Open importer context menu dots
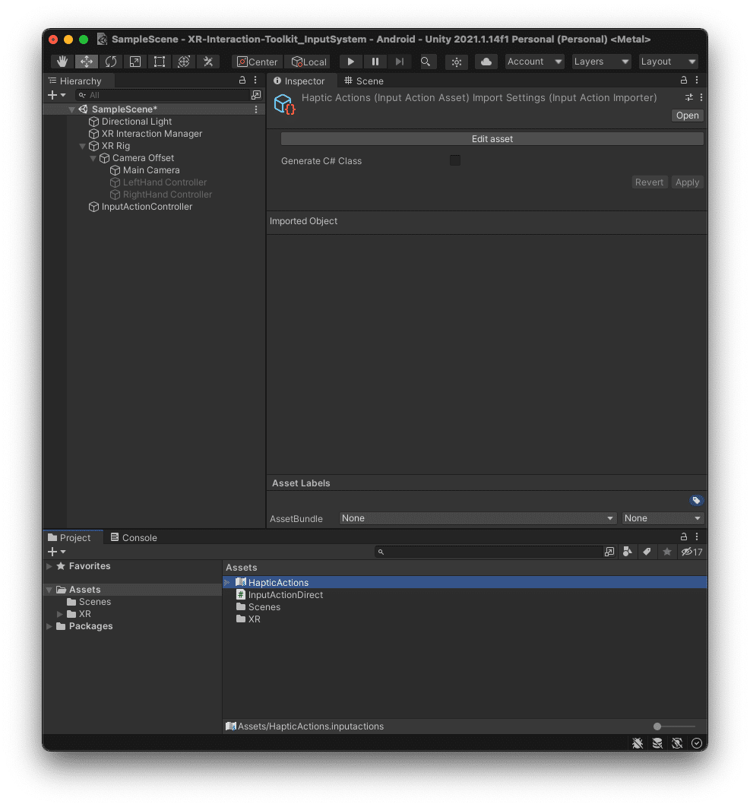The width and height of the screenshot is (750, 807). click(701, 97)
